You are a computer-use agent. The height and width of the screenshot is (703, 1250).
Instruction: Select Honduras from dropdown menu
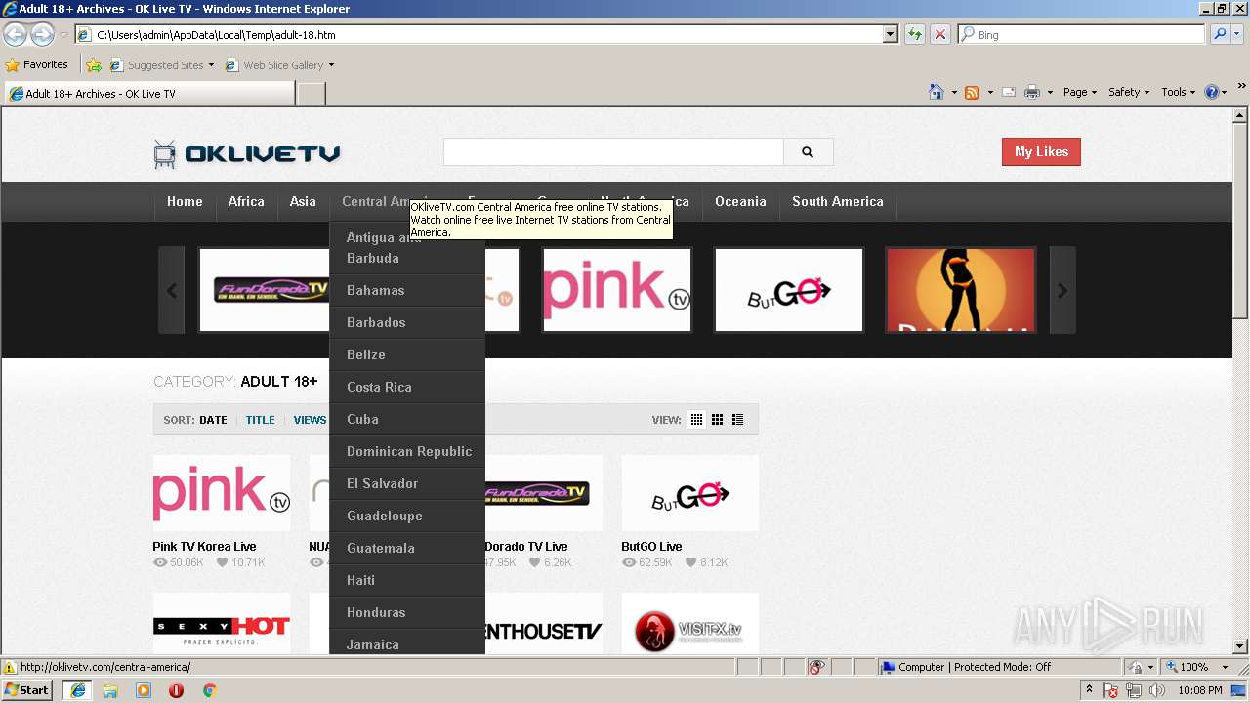click(407, 612)
